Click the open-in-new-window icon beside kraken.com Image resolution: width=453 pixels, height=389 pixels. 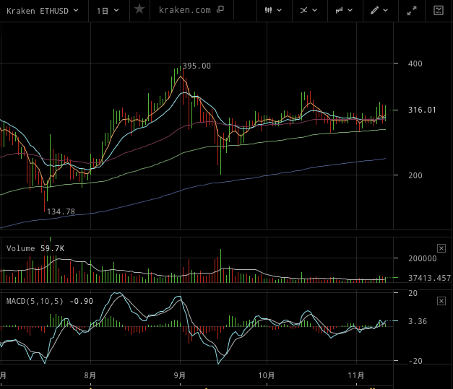coord(220,9)
